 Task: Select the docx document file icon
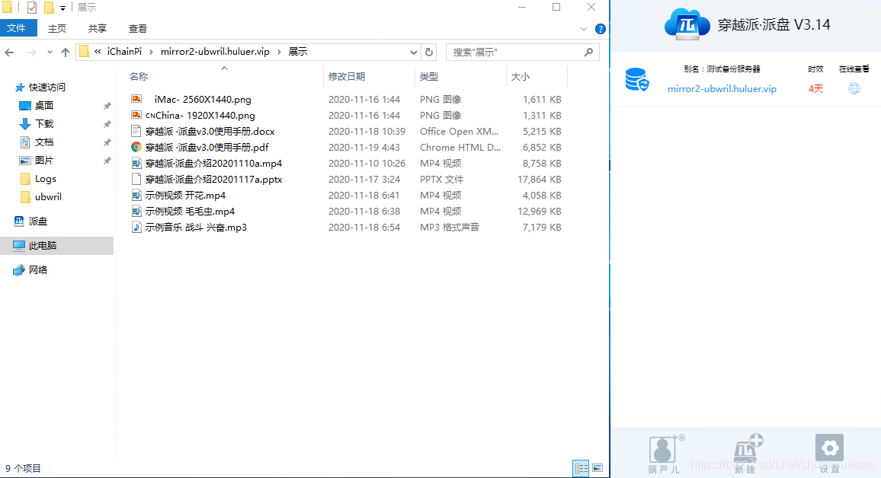click(136, 131)
